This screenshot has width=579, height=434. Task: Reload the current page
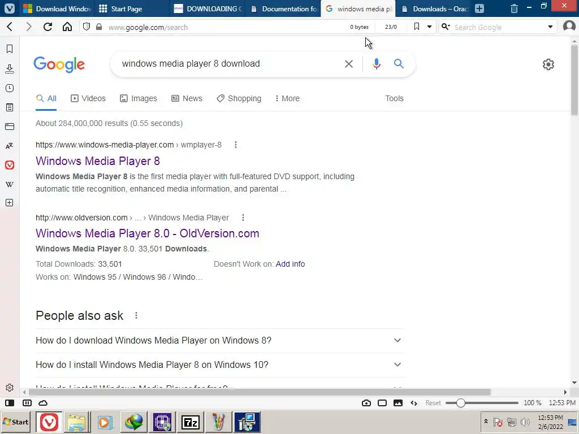click(47, 27)
